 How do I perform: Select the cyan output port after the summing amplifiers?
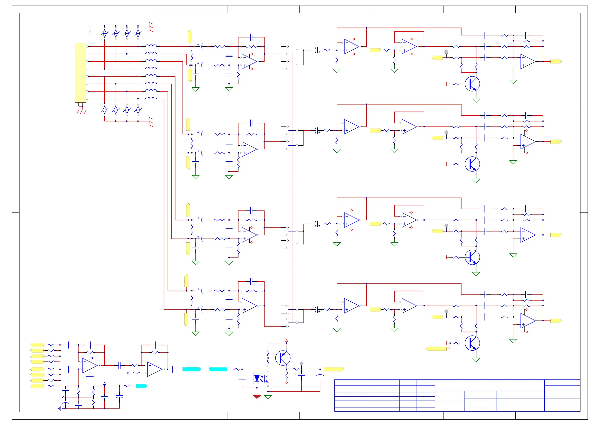(192, 369)
